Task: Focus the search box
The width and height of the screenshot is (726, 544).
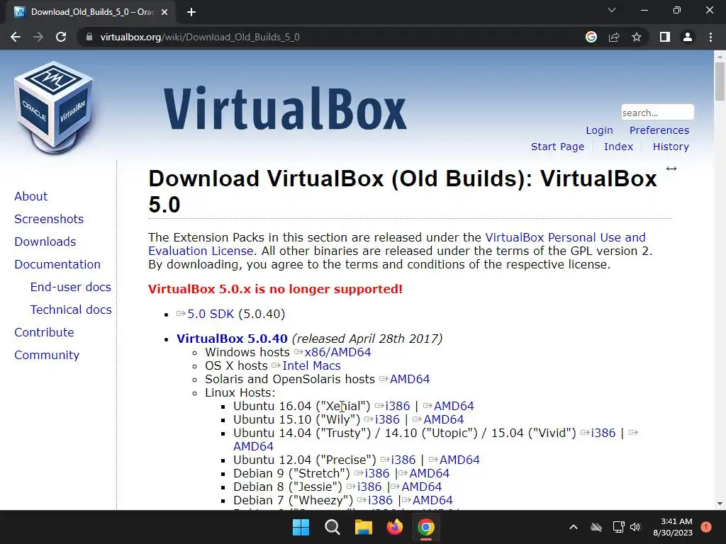Action: pyautogui.click(x=657, y=113)
